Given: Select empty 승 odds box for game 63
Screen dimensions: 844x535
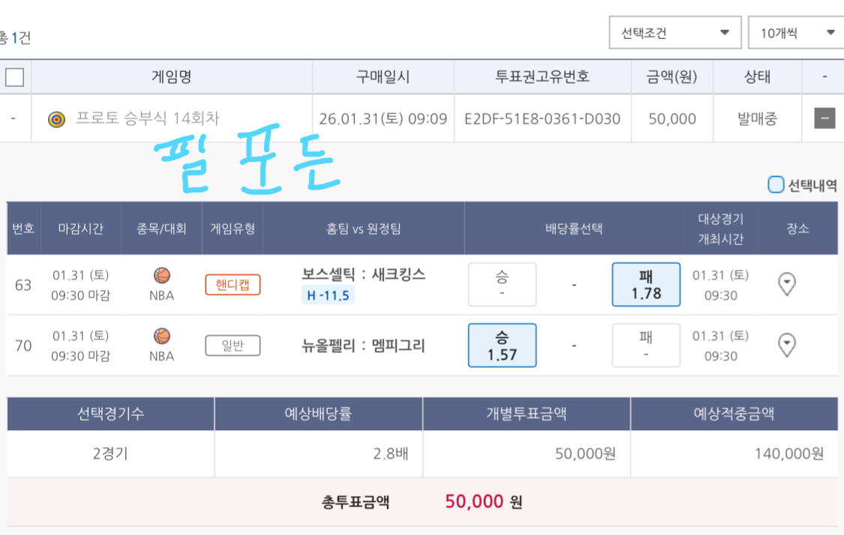Looking at the screenshot, I should (502, 285).
